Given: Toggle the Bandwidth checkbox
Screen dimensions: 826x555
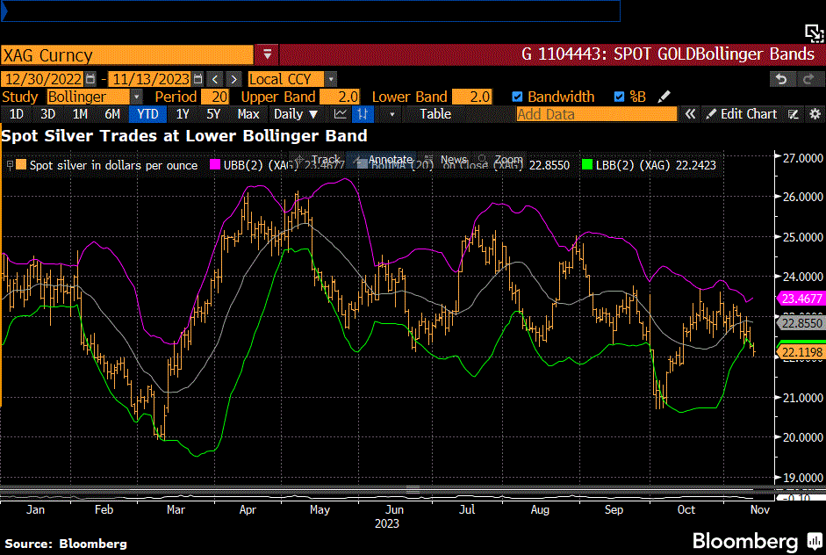Looking at the screenshot, I should tap(517, 97).
